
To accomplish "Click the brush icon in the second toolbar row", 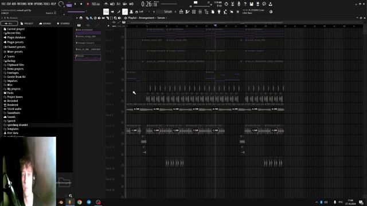I will tap(119, 11).
